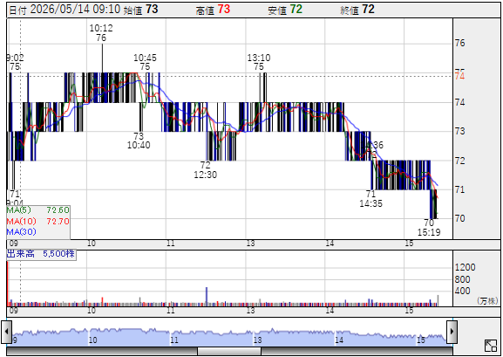Click the MA(10) legend entry
Image resolution: width=503 pixels, height=357 pixels.
point(37,221)
